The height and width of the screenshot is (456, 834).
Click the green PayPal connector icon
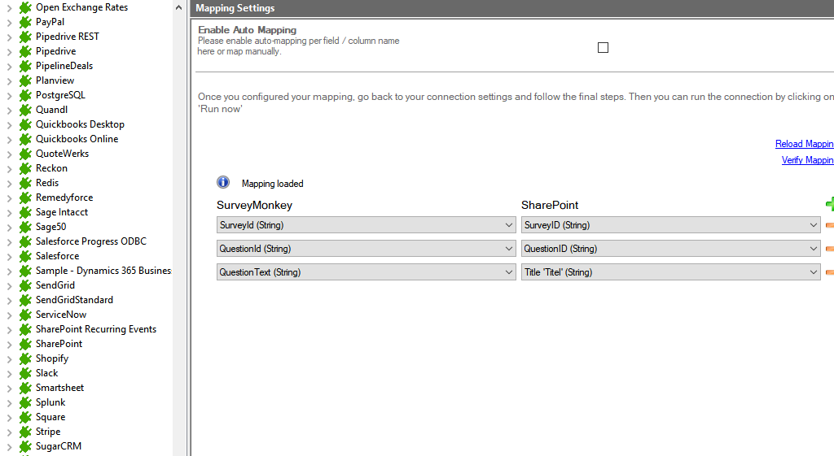25,22
